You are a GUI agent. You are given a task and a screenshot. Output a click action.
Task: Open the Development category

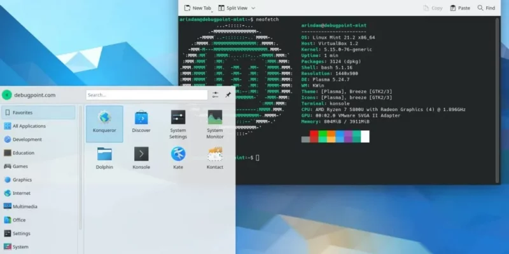click(38, 139)
